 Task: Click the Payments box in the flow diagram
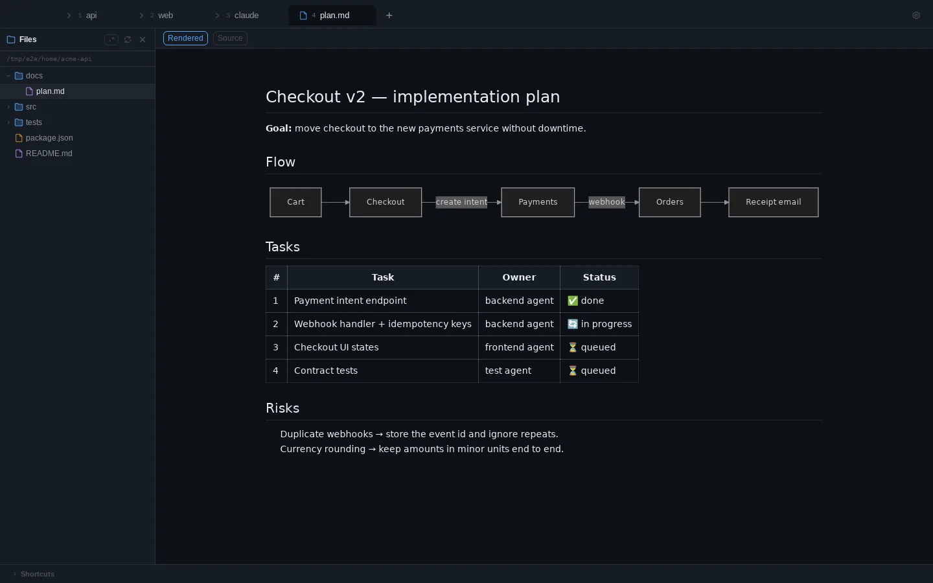pos(538,202)
